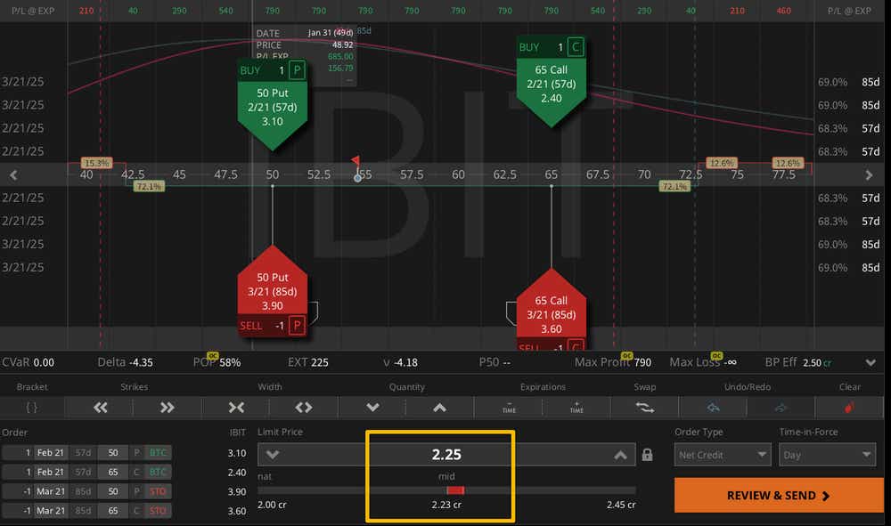Image resolution: width=891 pixels, height=526 pixels.
Task: Open the Bracket order tool
Action: (x=32, y=408)
